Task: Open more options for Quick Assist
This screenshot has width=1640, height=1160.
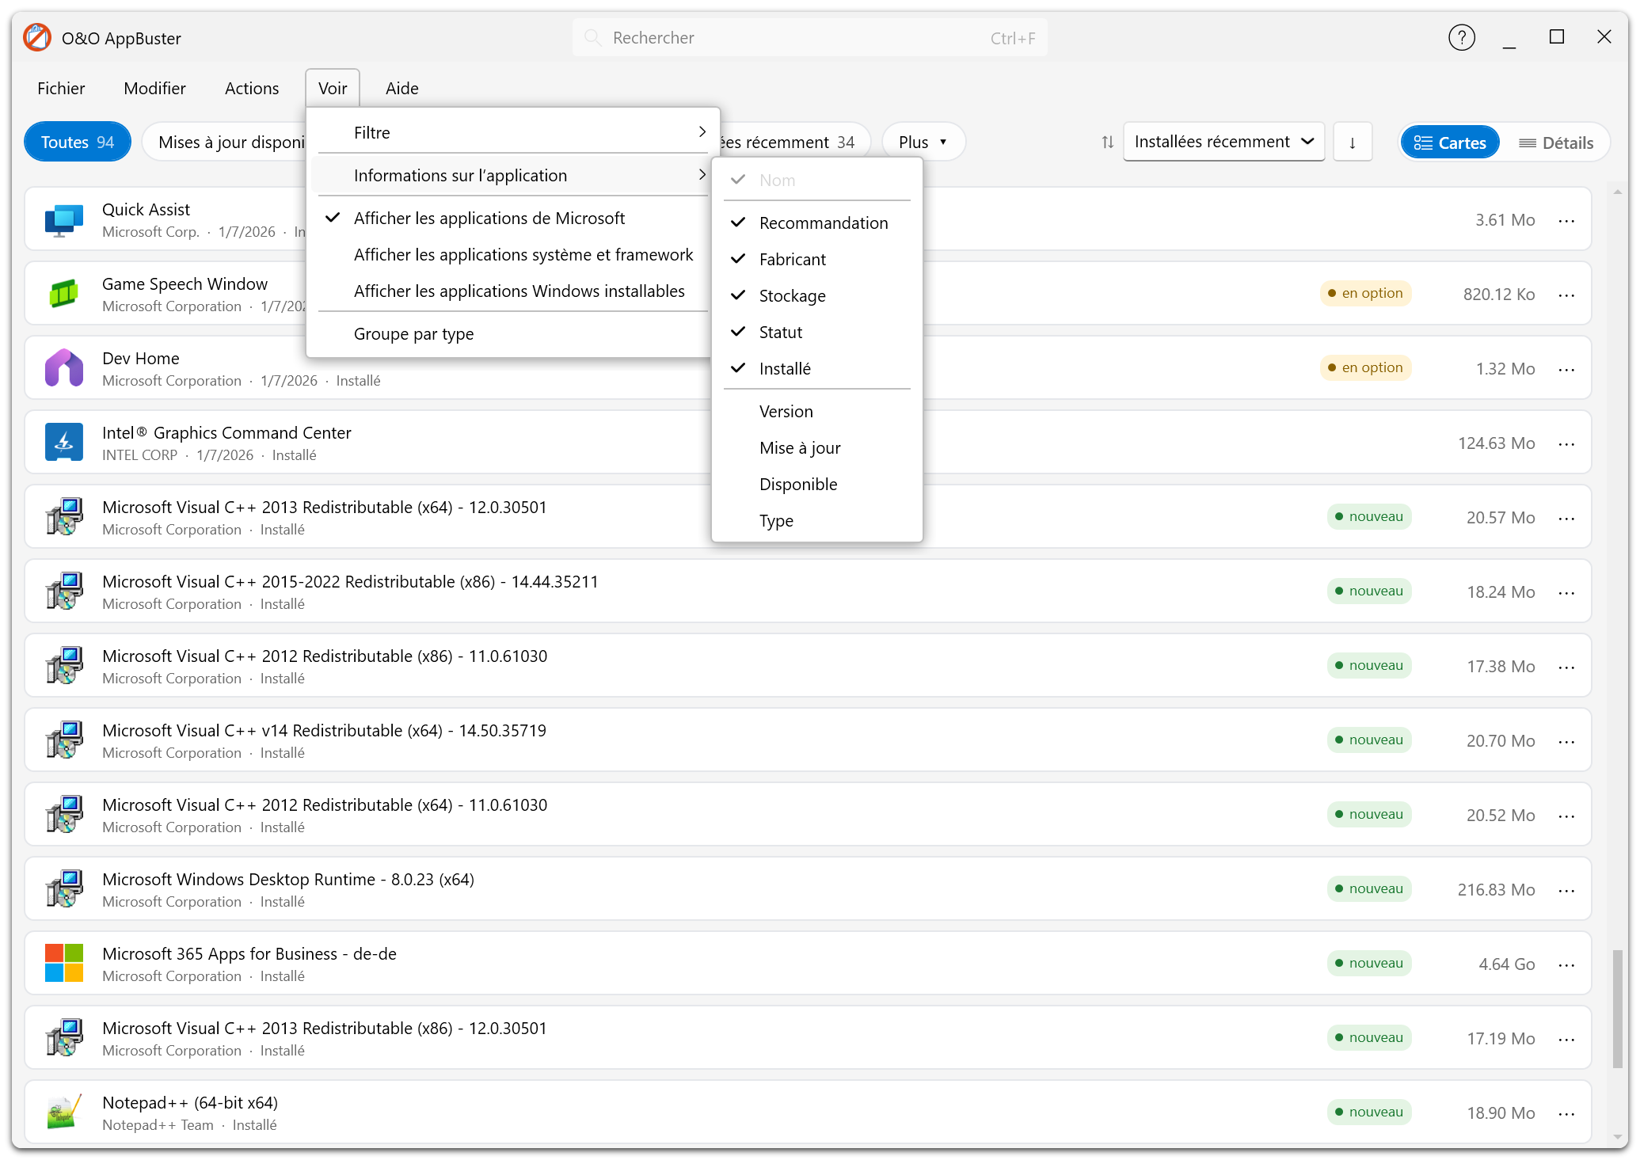Action: (x=1566, y=221)
